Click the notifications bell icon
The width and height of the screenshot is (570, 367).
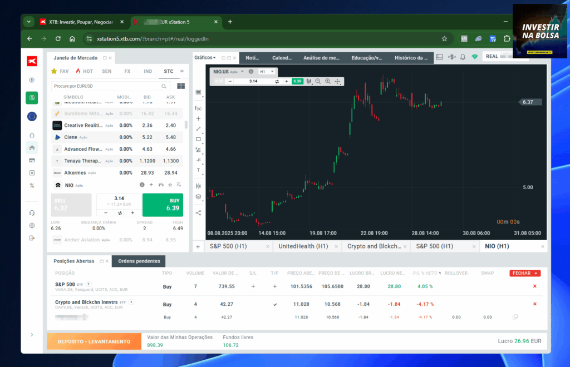[463, 57]
